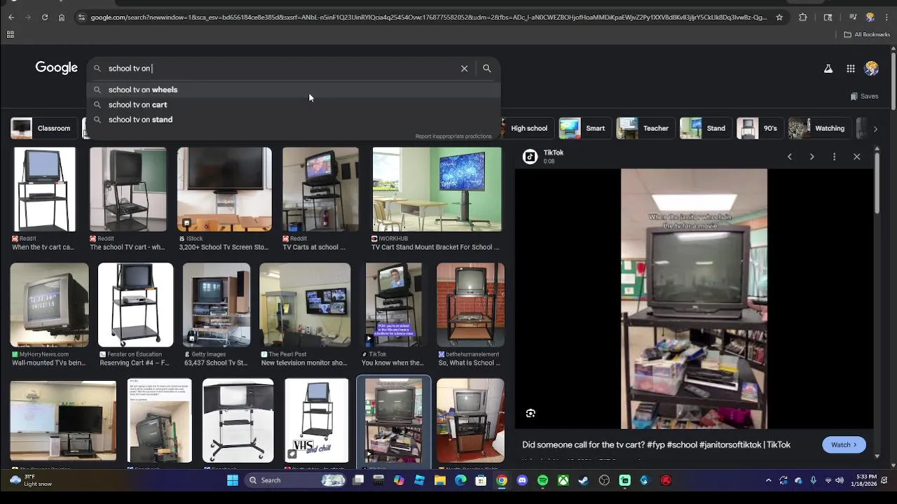Open Chrome three-dot menu
897x504 pixels.
point(886,17)
